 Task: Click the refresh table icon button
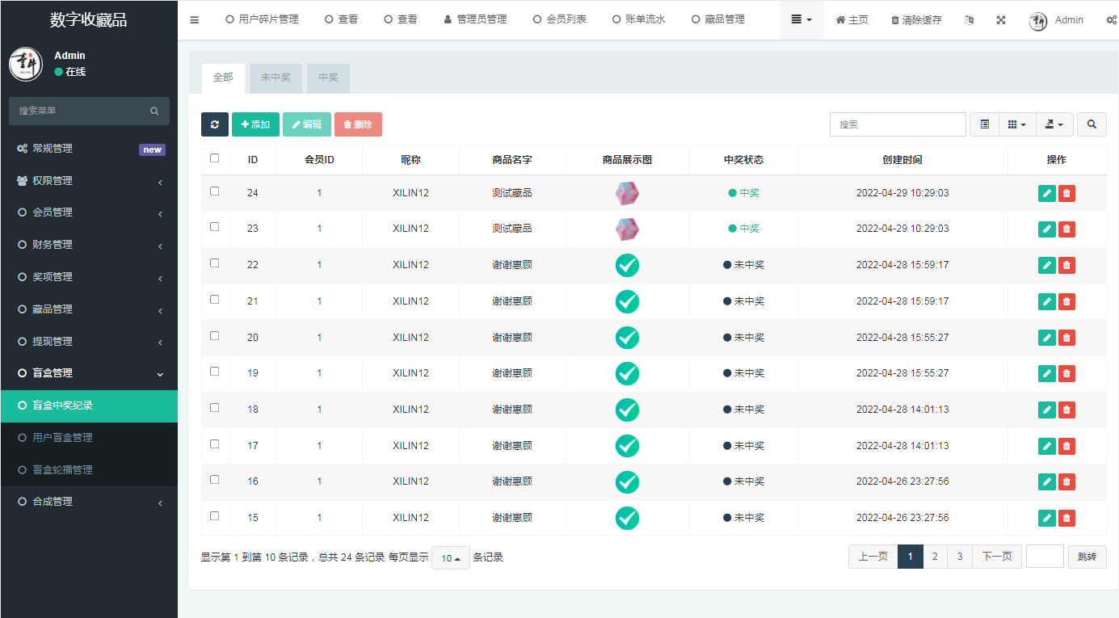coord(214,124)
